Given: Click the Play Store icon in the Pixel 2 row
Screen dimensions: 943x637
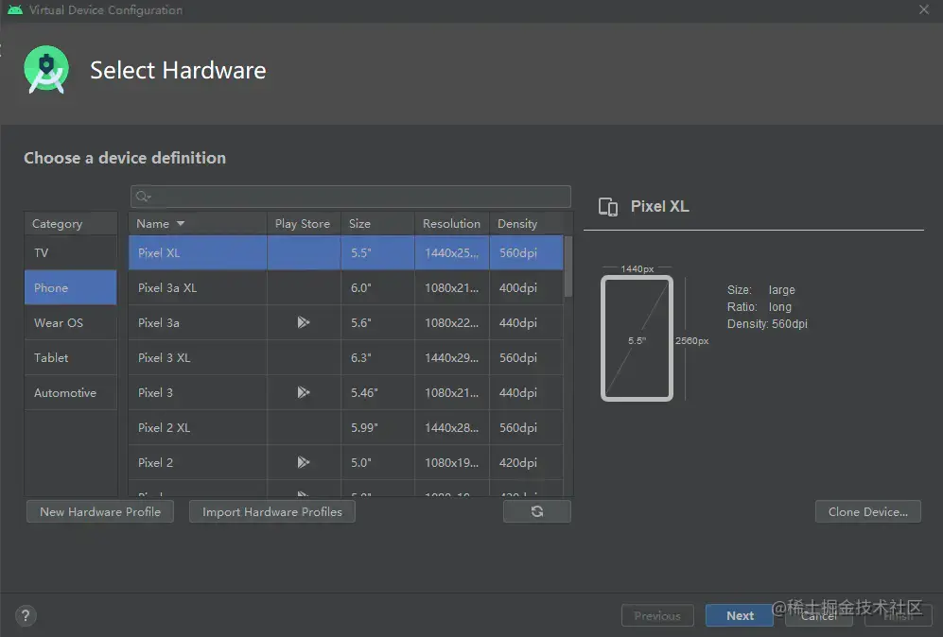Looking at the screenshot, I should [303, 462].
